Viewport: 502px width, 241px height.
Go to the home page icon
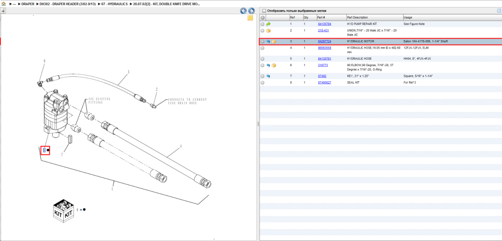point(4,4)
